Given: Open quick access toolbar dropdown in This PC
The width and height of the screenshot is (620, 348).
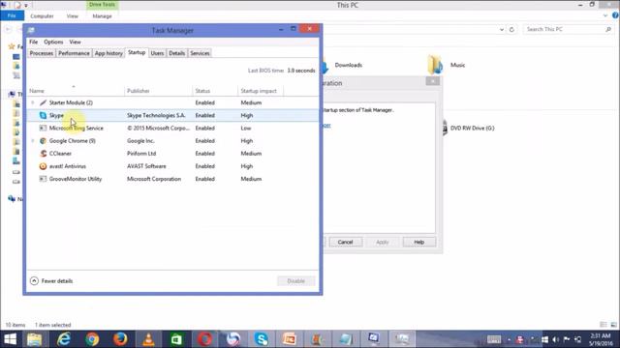Looking at the screenshot, I should (26, 6).
